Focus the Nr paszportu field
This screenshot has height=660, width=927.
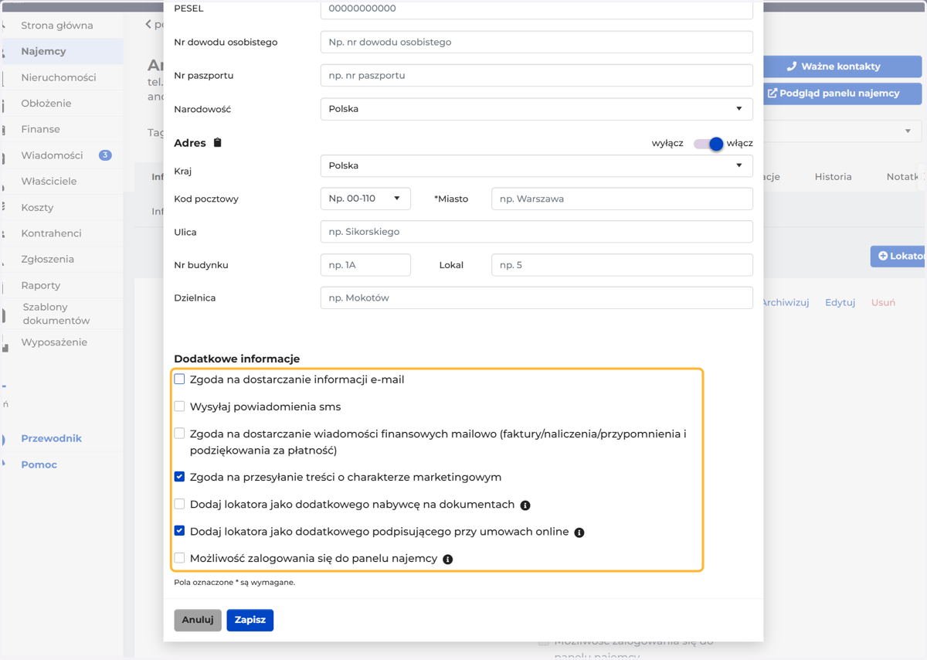536,75
